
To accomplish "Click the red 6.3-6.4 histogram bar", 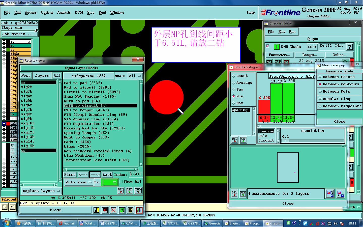I will [x=264, y=107].
